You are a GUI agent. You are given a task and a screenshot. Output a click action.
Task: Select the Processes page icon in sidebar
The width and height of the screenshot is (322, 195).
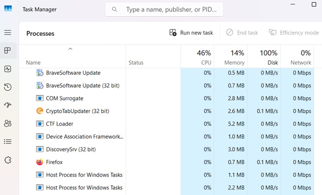tap(8, 50)
